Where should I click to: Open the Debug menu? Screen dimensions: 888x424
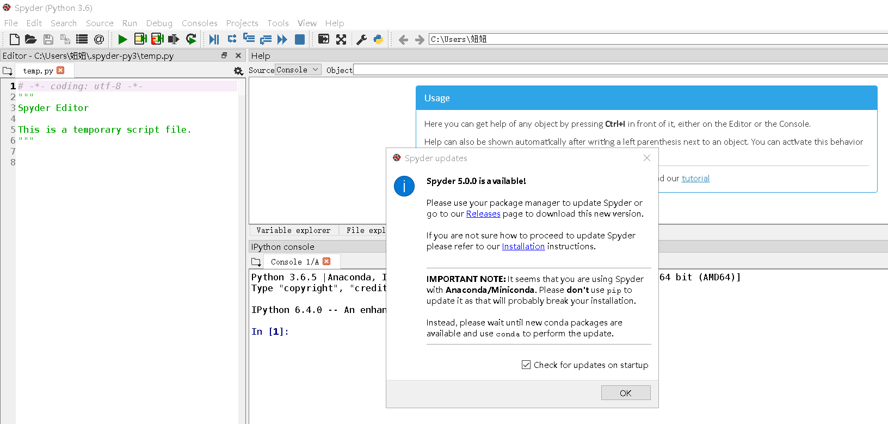point(159,23)
